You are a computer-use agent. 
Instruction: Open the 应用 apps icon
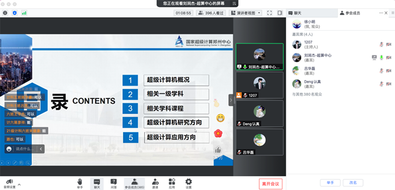[x=172, y=184]
